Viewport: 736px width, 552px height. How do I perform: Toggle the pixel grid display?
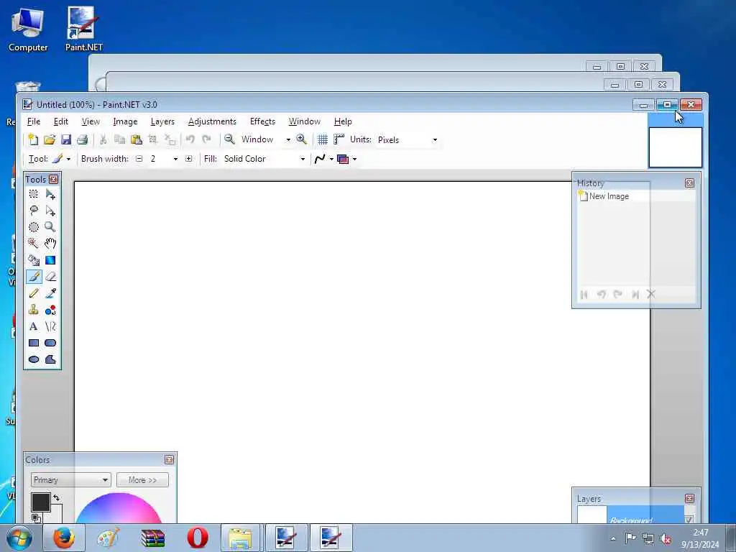click(x=323, y=139)
